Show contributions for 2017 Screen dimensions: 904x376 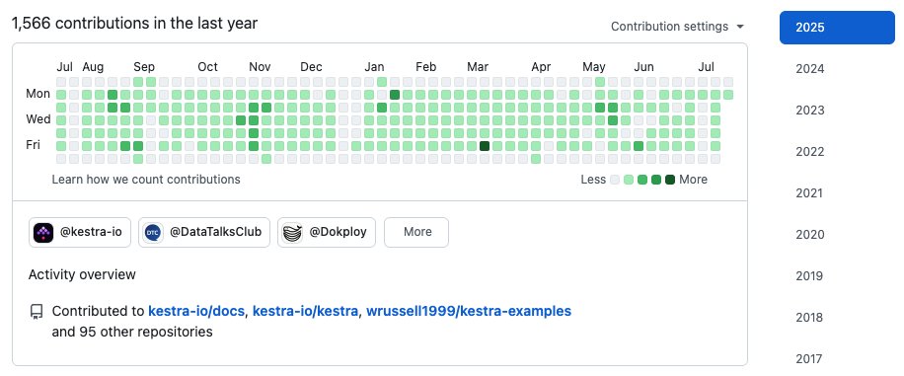(809, 359)
